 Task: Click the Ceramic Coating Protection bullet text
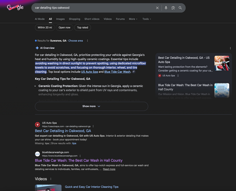pos(91,90)
